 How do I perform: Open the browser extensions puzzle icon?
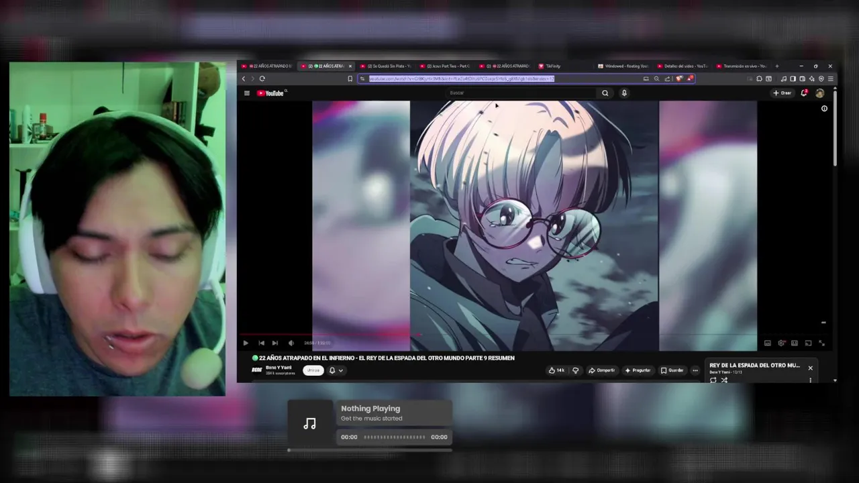click(x=759, y=78)
